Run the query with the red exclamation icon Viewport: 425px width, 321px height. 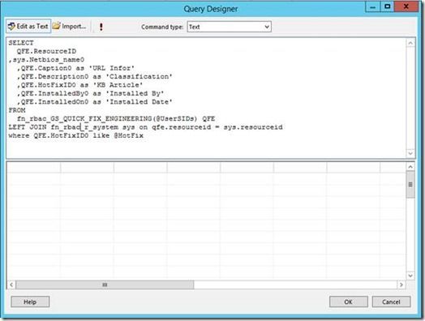click(101, 27)
